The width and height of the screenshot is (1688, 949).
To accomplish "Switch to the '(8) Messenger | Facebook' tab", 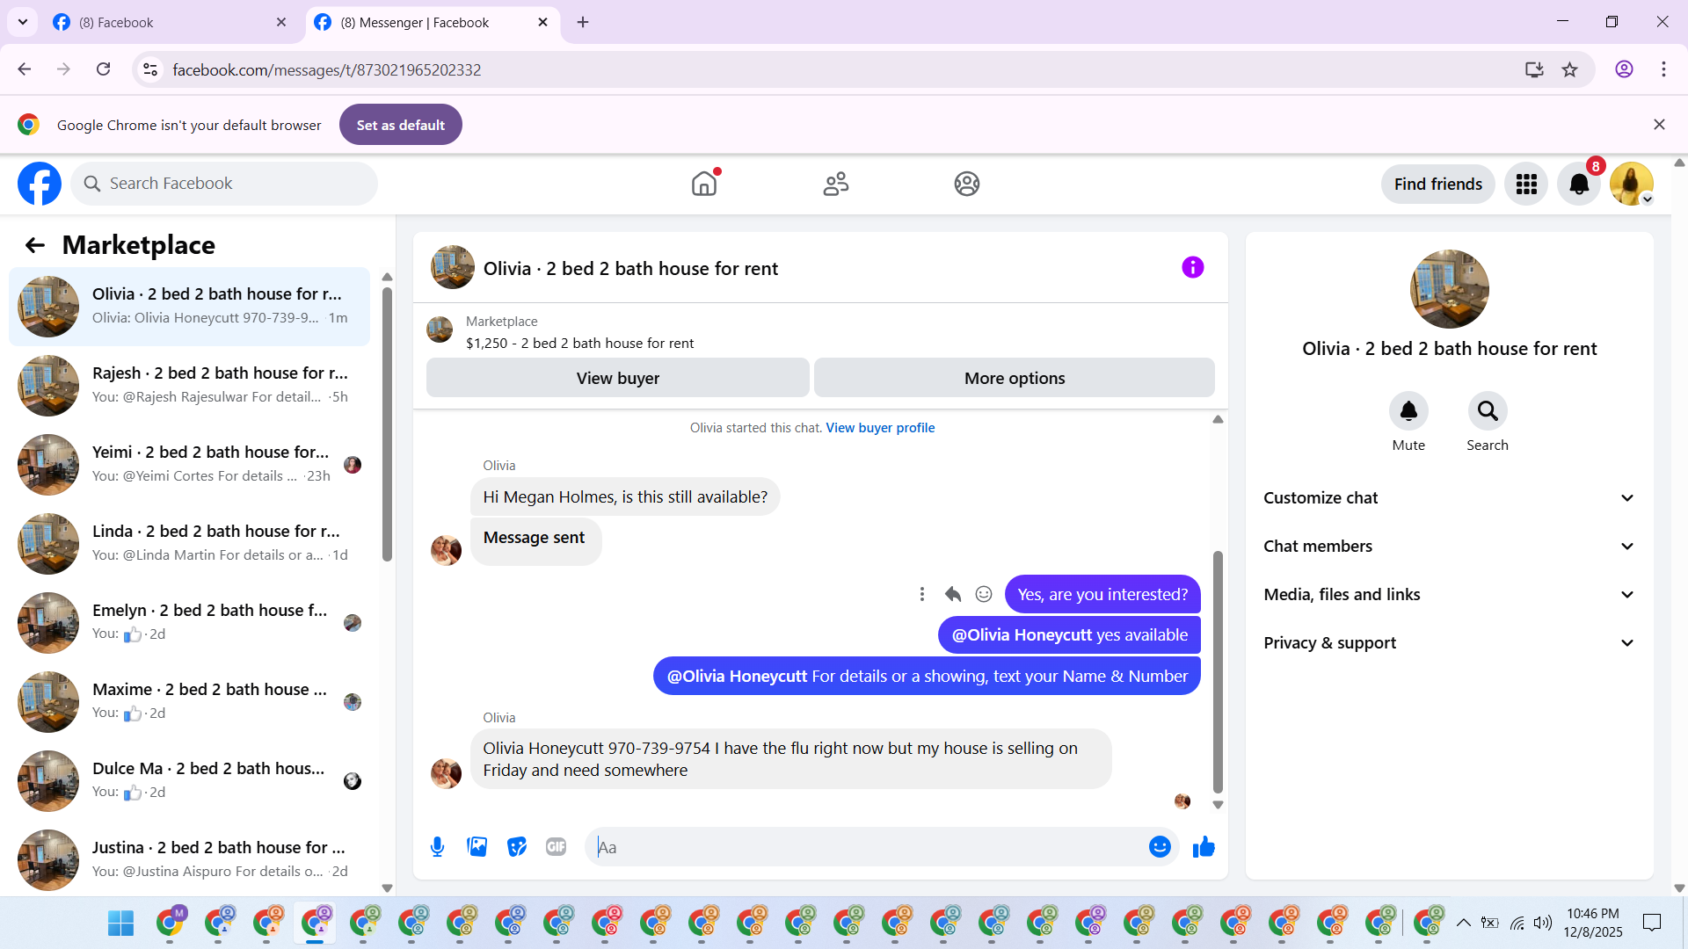I will [x=433, y=22].
